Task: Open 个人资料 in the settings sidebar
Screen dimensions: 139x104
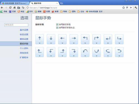Action: click(x=24, y=48)
